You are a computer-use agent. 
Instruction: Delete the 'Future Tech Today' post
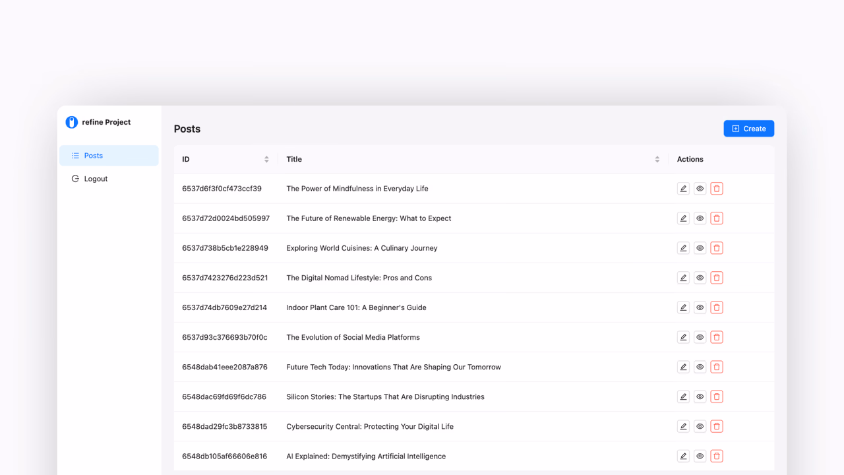coord(717,367)
